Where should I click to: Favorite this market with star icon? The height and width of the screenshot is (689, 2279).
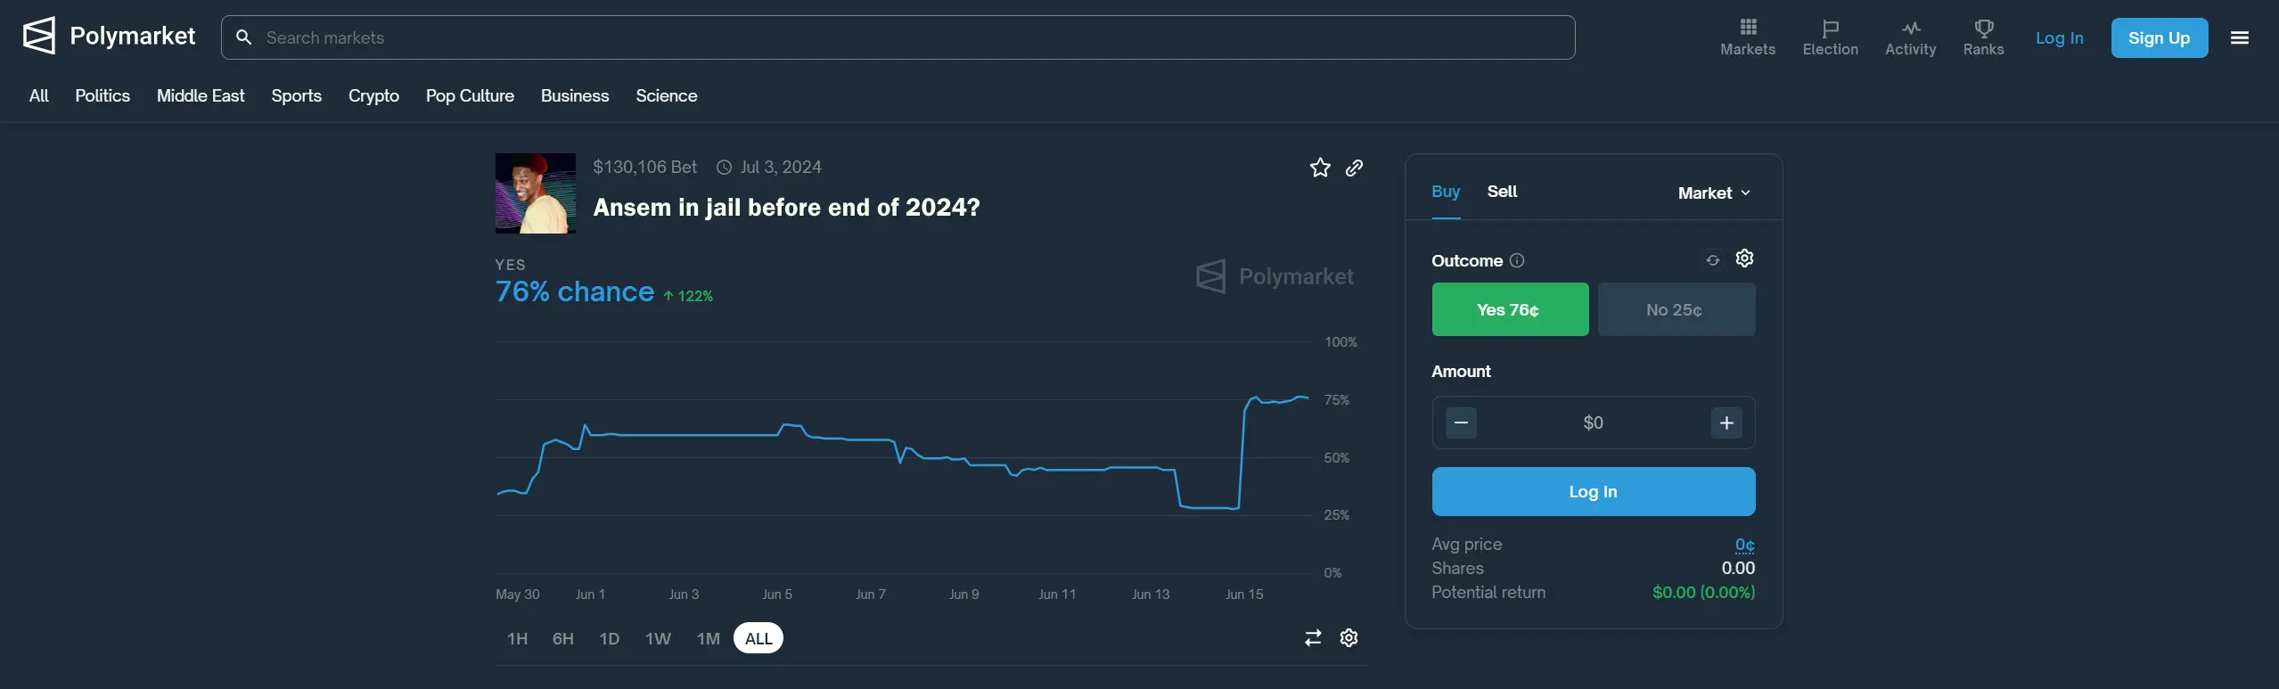[x=1320, y=168]
